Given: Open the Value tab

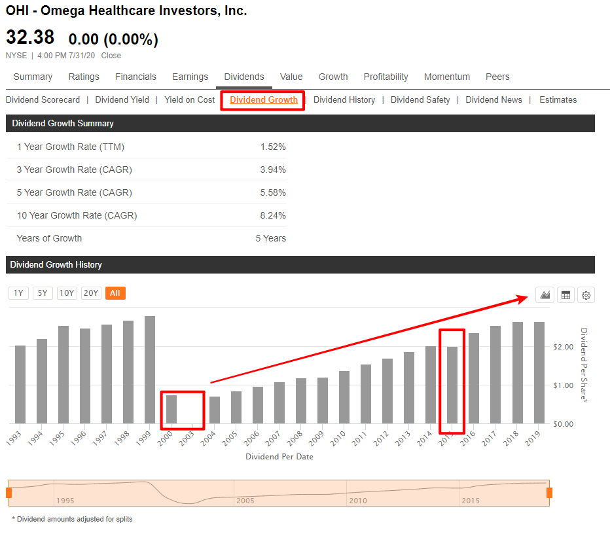Looking at the screenshot, I should point(291,77).
